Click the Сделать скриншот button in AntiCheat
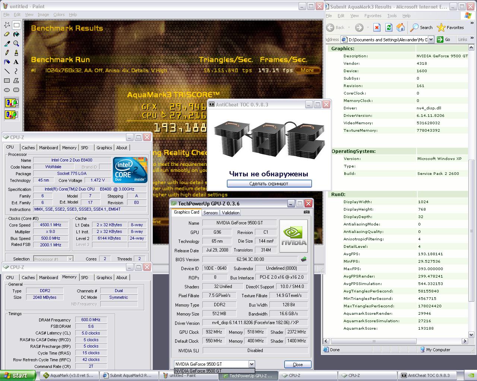This screenshot has width=477, height=381. [269, 183]
